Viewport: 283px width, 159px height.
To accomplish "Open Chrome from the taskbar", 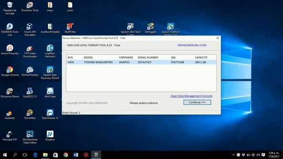I will coord(65,155).
